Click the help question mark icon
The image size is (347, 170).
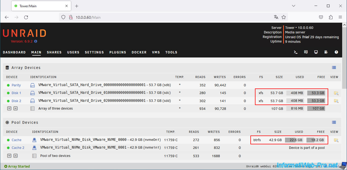[336, 52]
